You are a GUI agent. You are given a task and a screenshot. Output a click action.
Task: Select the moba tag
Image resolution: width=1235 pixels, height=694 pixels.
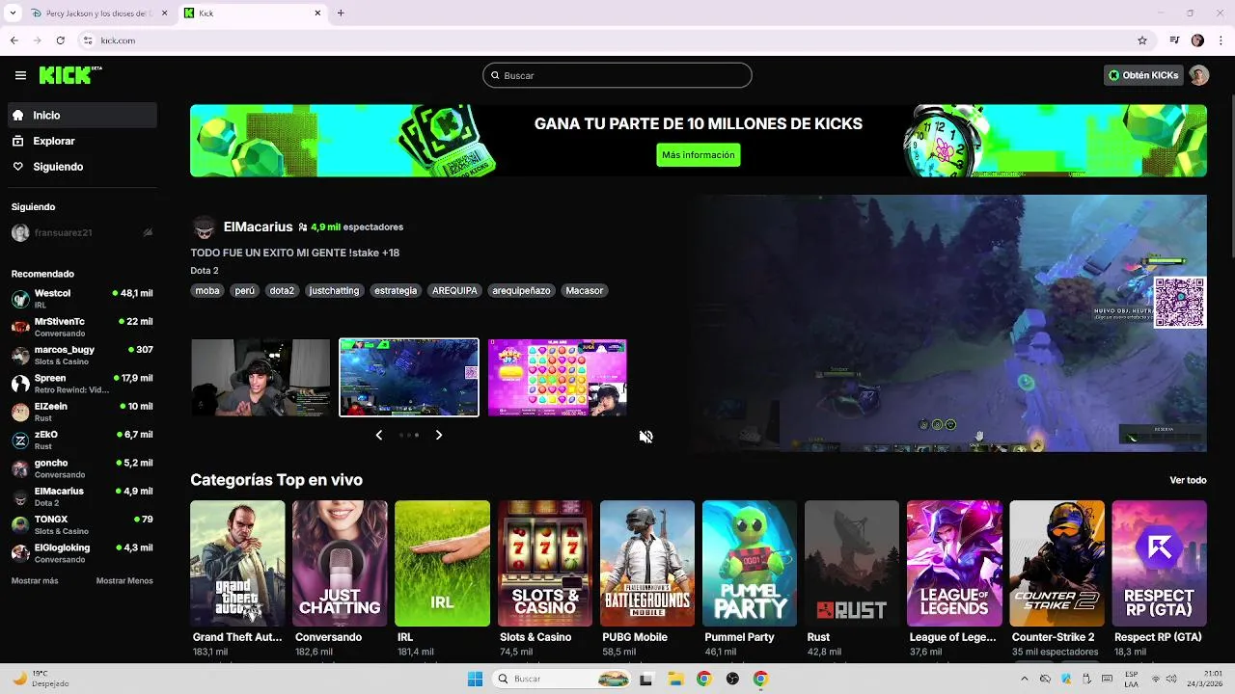click(x=207, y=290)
